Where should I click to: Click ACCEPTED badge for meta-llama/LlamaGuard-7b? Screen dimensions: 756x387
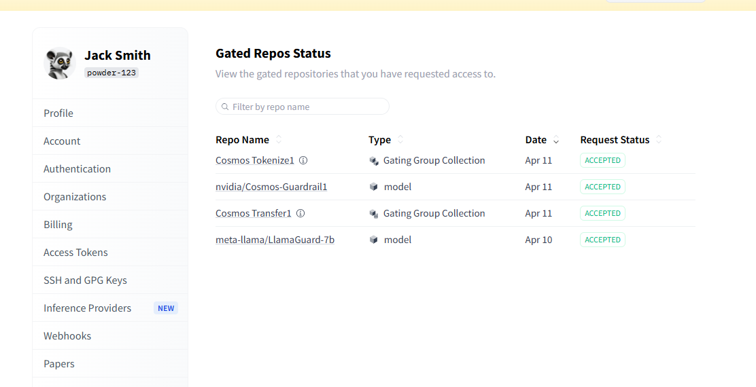click(602, 240)
